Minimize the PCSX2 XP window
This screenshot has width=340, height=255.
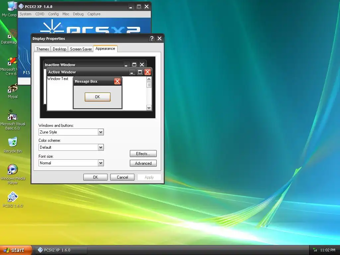131,7
